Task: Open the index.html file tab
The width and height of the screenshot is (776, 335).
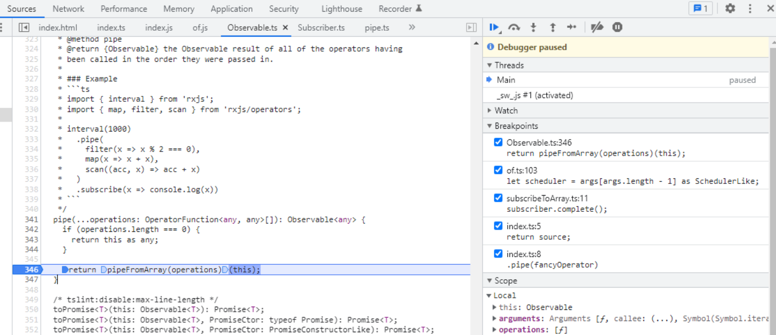Action: (58, 27)
